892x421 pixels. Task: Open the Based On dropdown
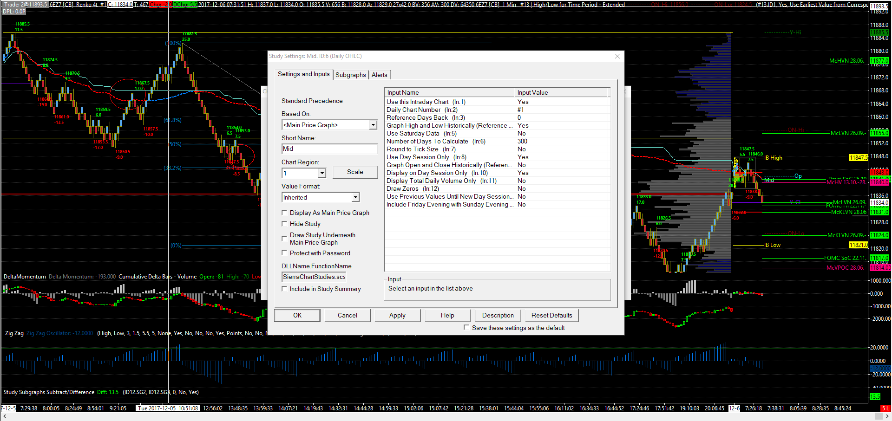pos(373,125)
